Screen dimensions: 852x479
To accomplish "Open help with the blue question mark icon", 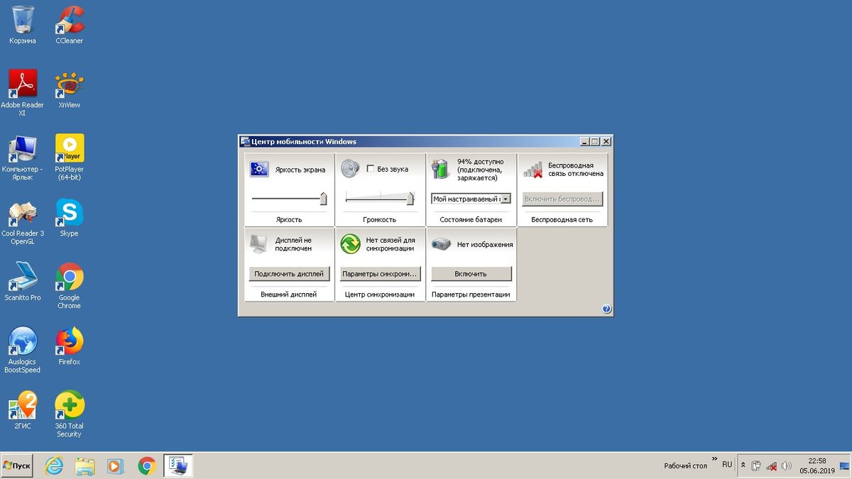I will (x=606, y=309).
